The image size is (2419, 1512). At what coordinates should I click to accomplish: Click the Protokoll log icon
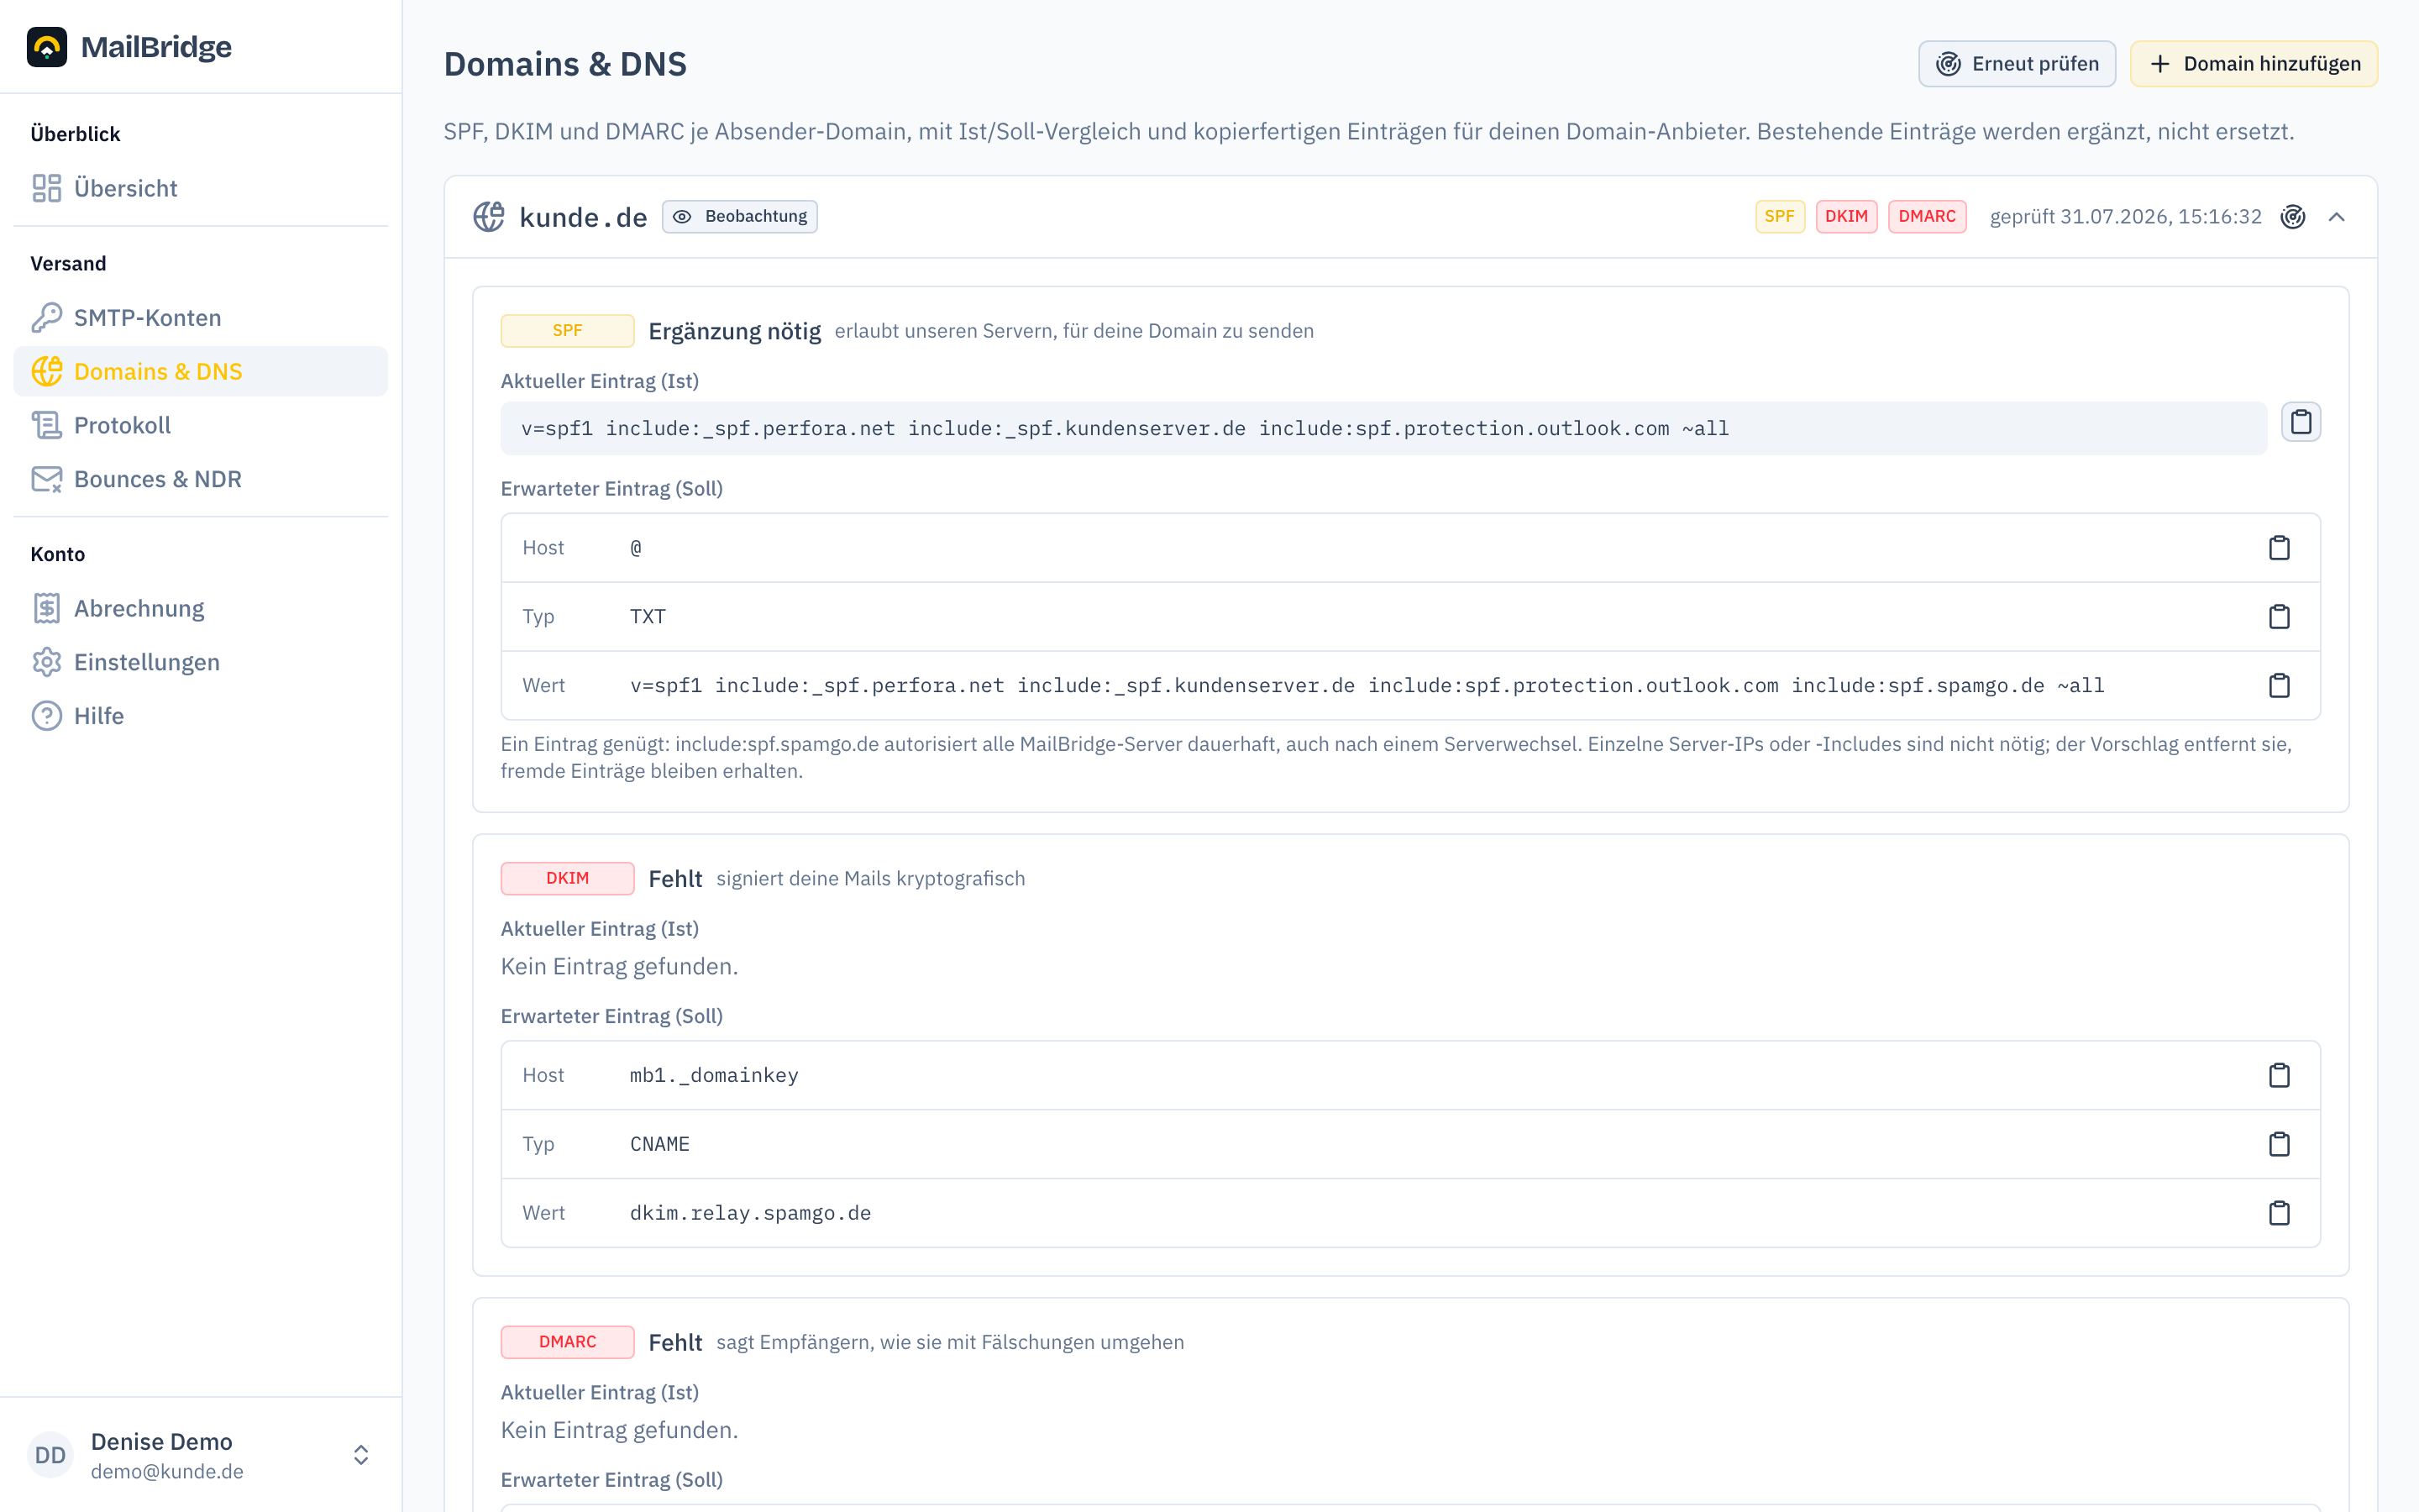[x=47, y=425]
